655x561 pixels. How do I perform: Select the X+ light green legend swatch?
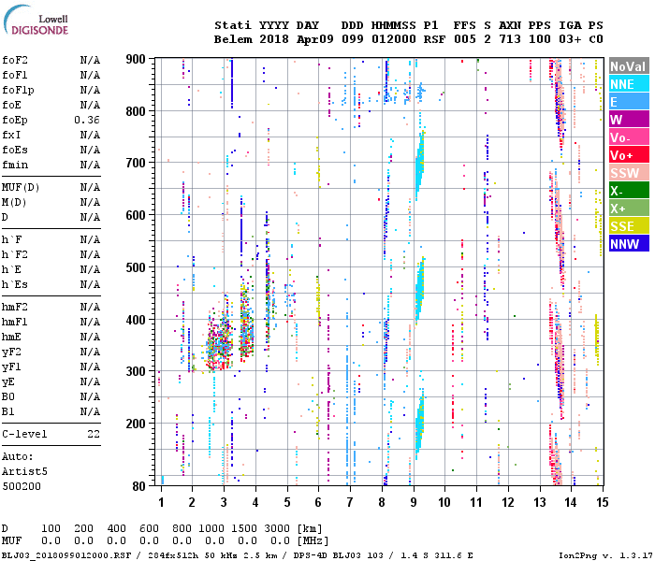629,209
